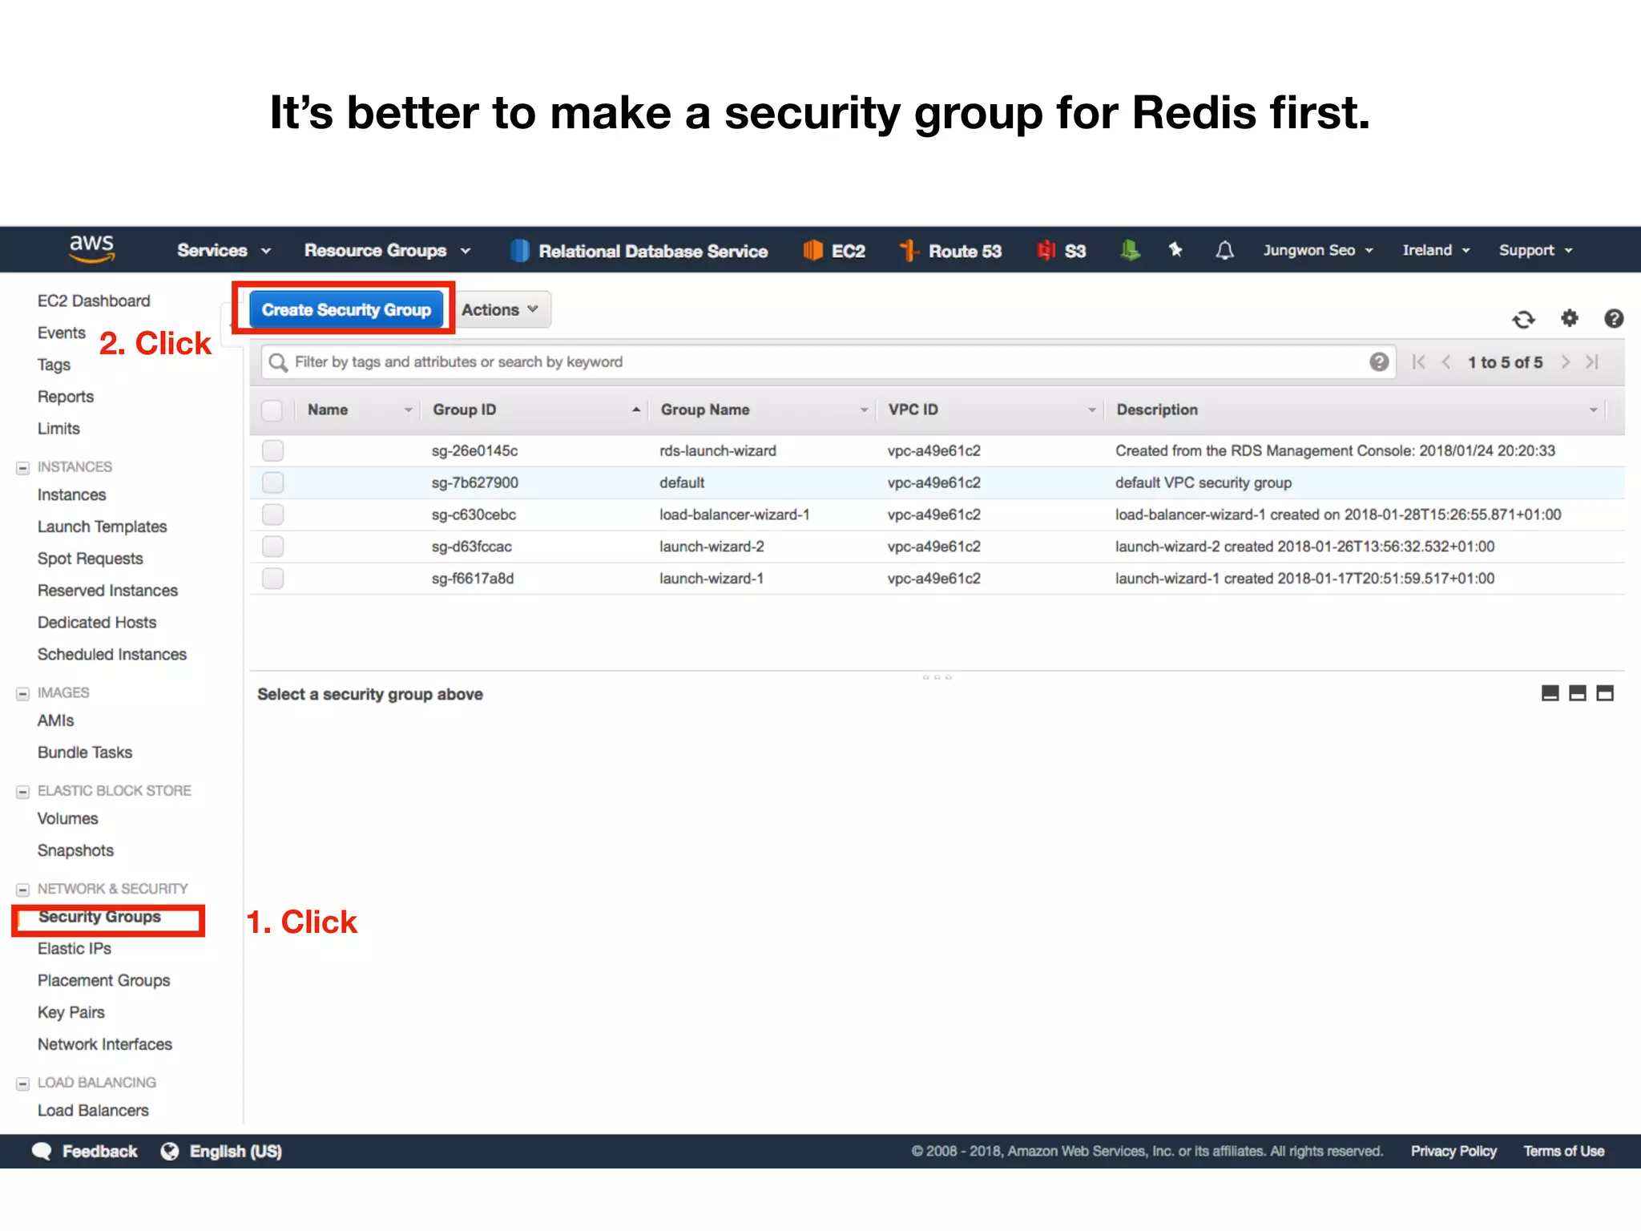Open the Relational Database Service shortcut icon

[x=520, y=251]
